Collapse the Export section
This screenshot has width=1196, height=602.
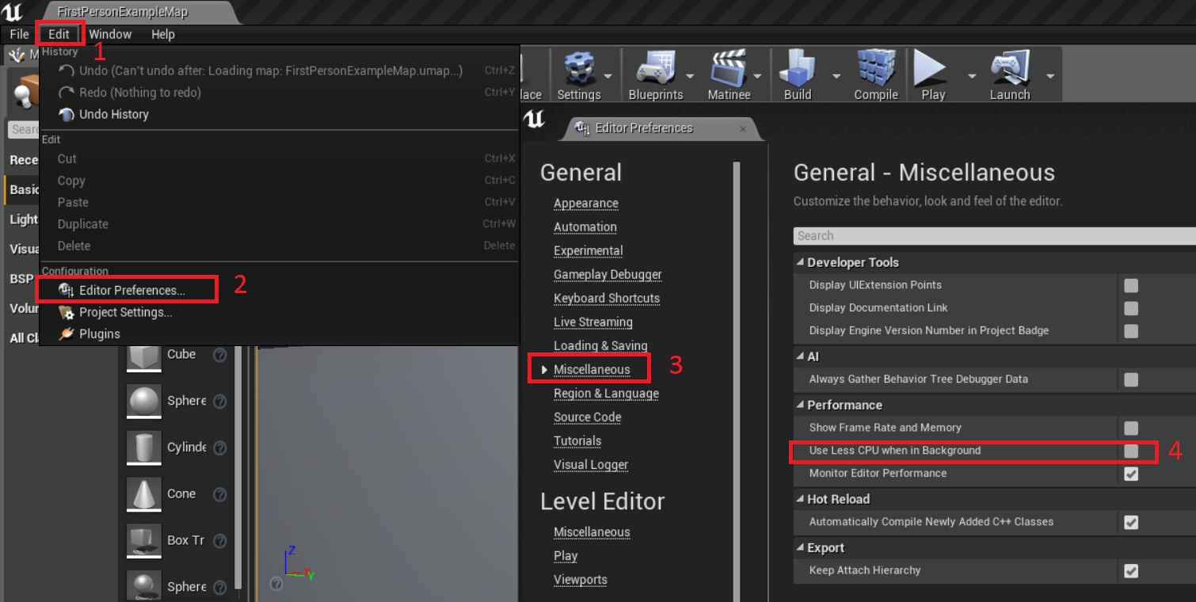click(x=800, y=547)
